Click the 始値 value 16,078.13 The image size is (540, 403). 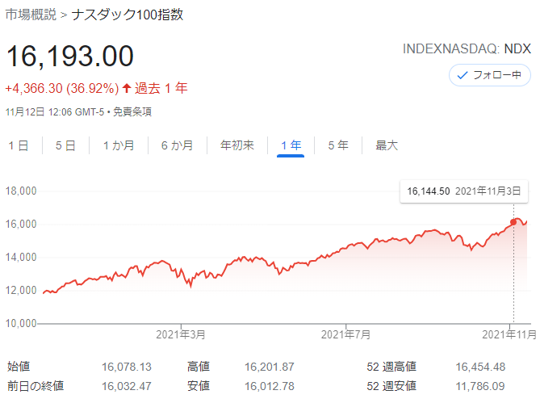coord(127,367)
